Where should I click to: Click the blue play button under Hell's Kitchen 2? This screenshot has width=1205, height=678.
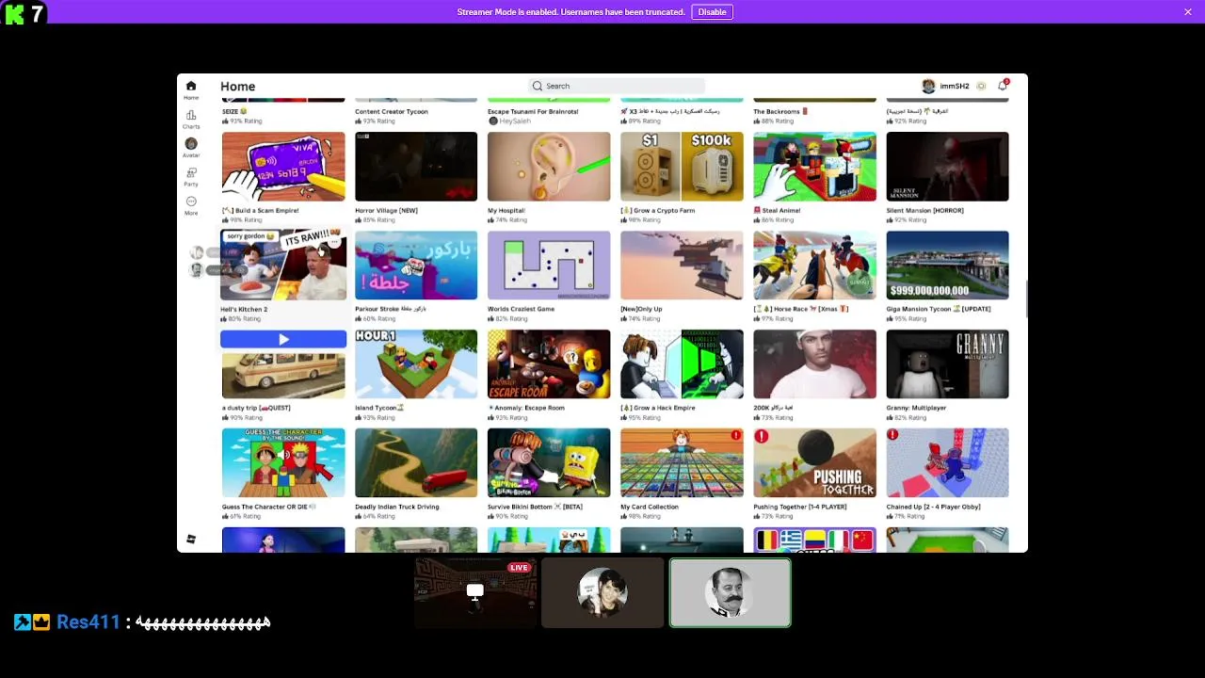point(283,339)
